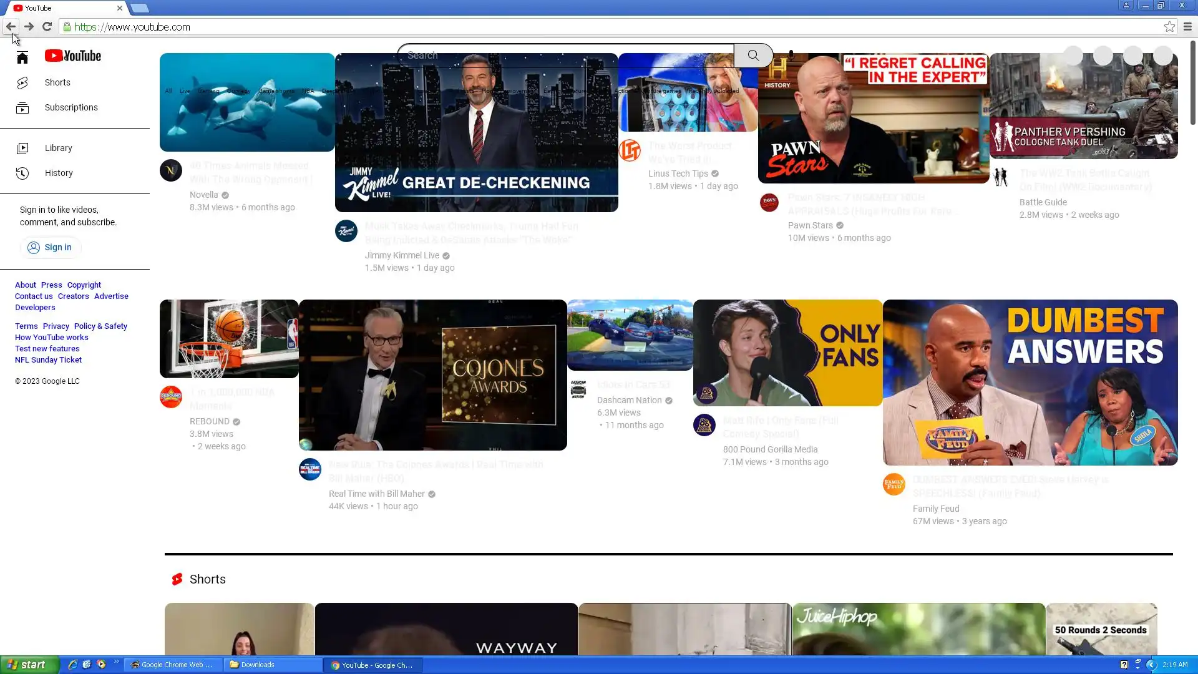Open Shorts from the sidebar icon
This screenshot has width=1198, height=674.
click(x=22, y=83)
